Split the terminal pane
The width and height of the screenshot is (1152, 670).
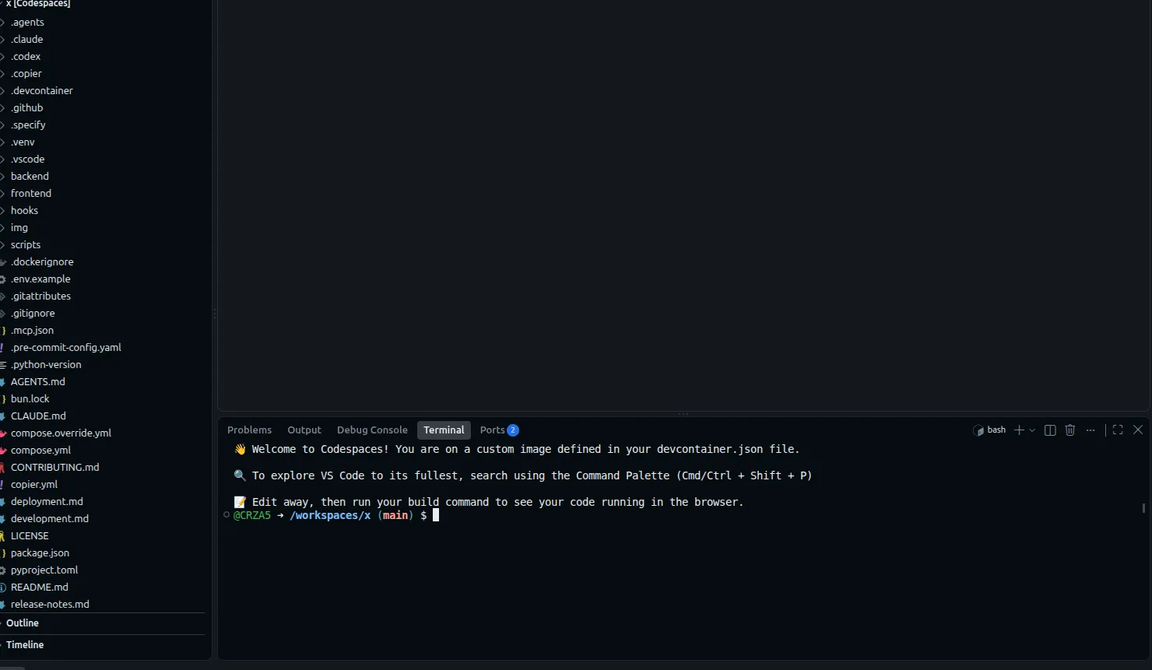[x=1050, y=430]
